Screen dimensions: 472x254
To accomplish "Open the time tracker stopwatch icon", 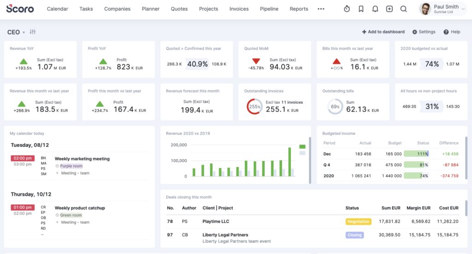I will click(x=347, y=9).
